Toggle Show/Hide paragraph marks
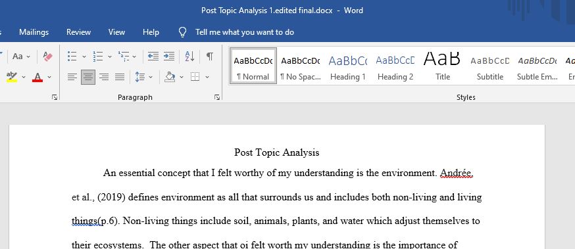The image size is (575, 249). 209,57
